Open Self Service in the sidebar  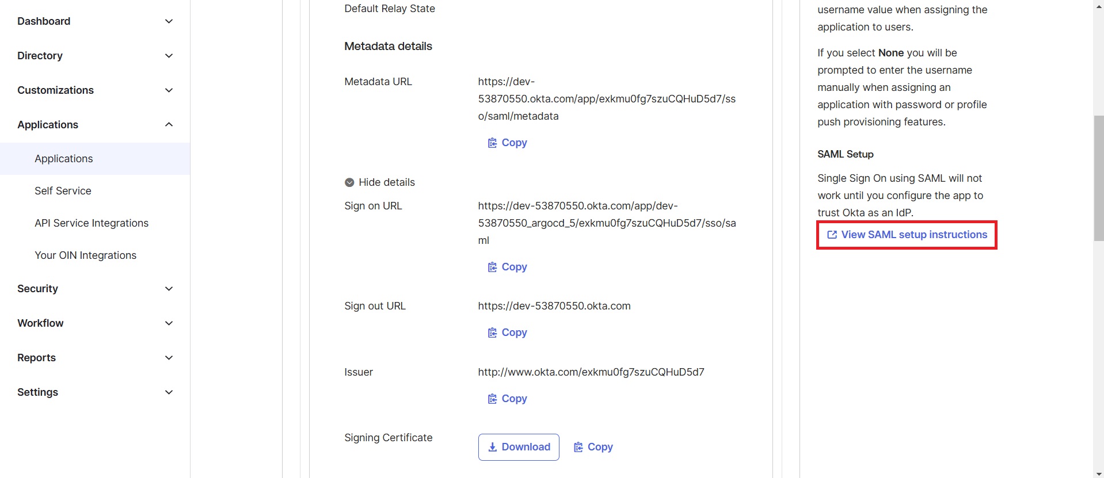coord(63,190)
